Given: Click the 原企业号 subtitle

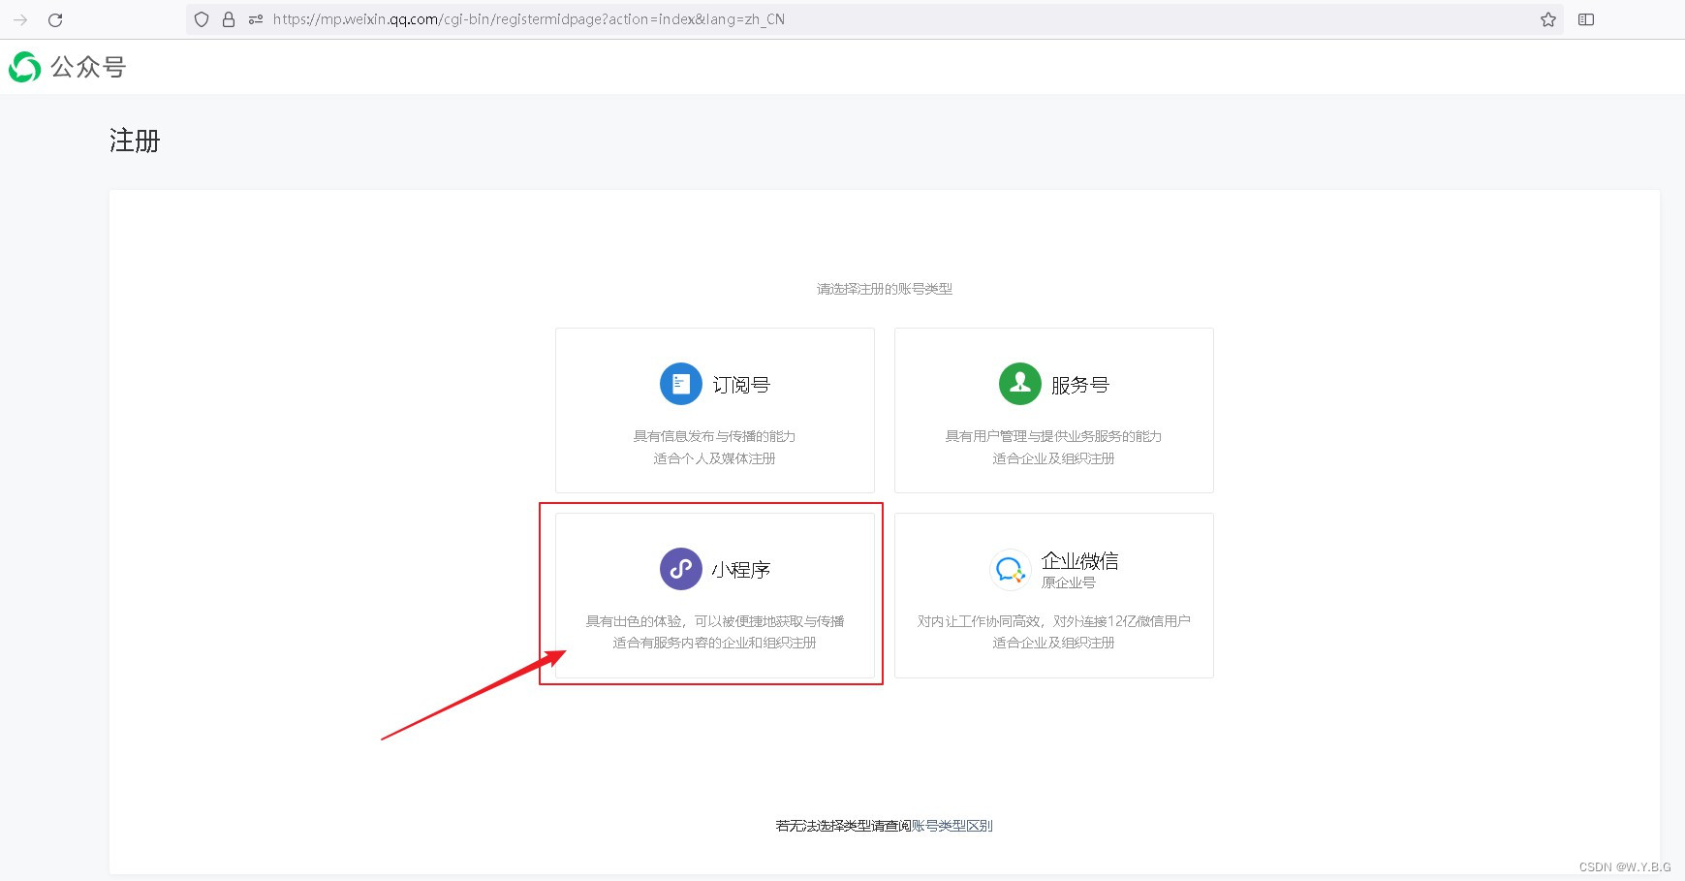Looking at the screenshot, I should (x=1069, y=582).
